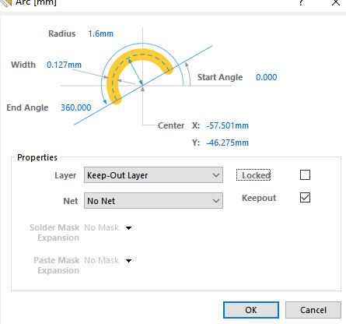Viewport: 346px width, 324px height.
Task: Open Paste Mask Expansion dropdown arrow
Action: coord(128,261)
